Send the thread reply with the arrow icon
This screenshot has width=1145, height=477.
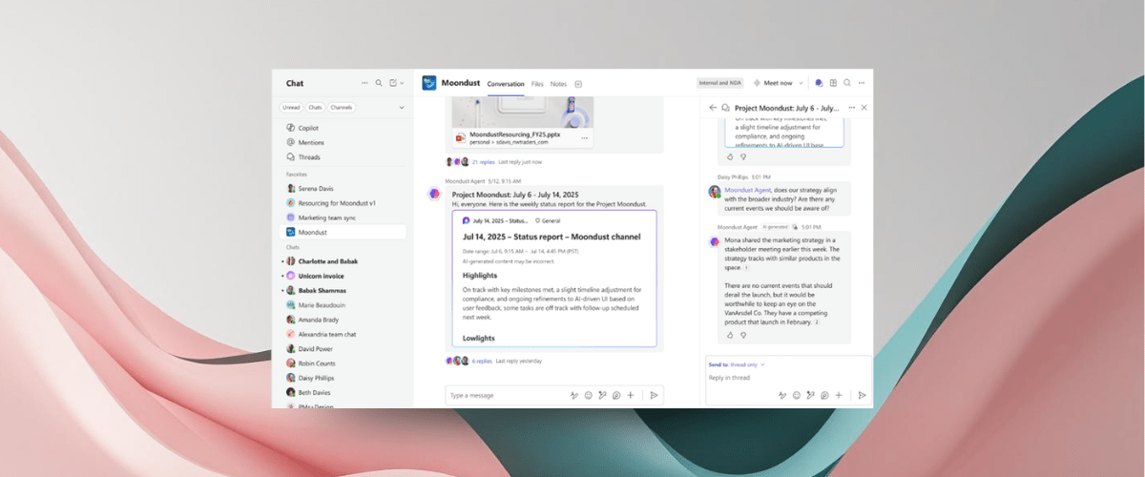click(862, 395)
